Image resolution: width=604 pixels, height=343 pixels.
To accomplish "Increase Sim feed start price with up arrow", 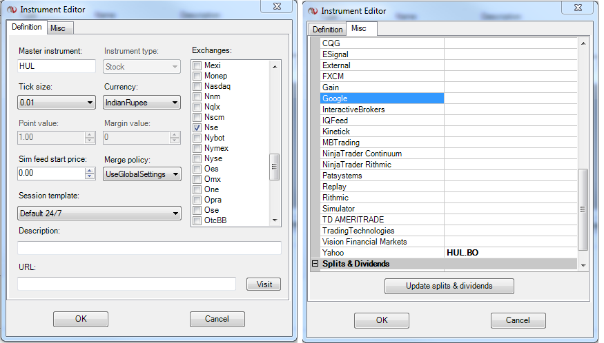I will [90, 170].
